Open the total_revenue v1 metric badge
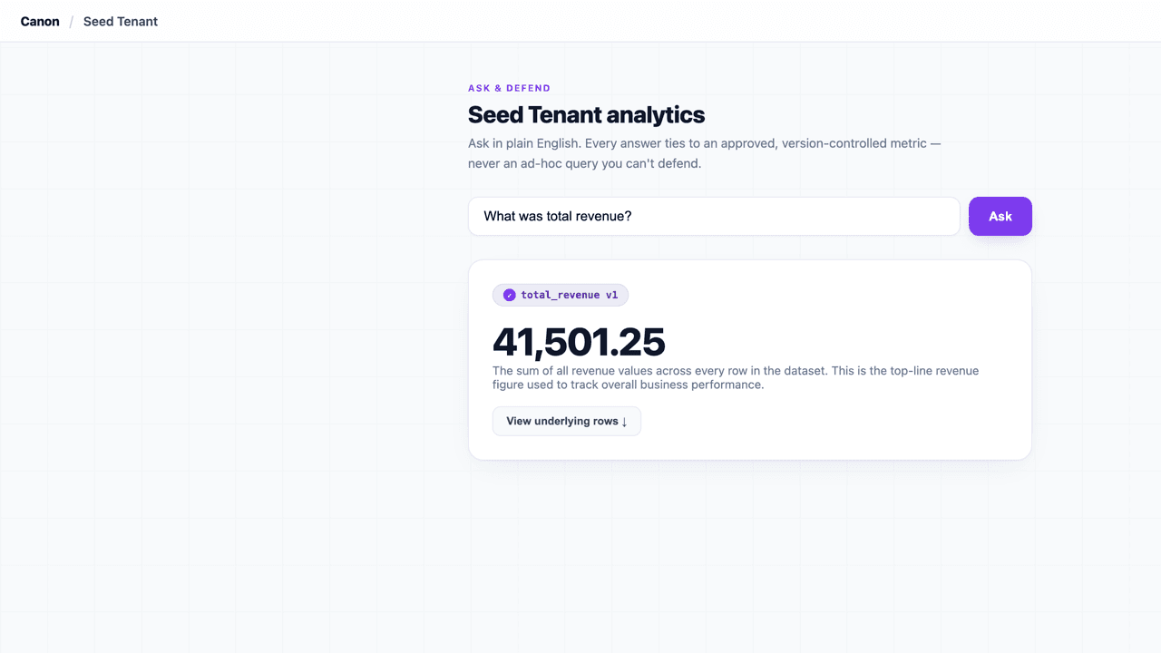This screenshot has height=653, width=1161. point(561,295)
